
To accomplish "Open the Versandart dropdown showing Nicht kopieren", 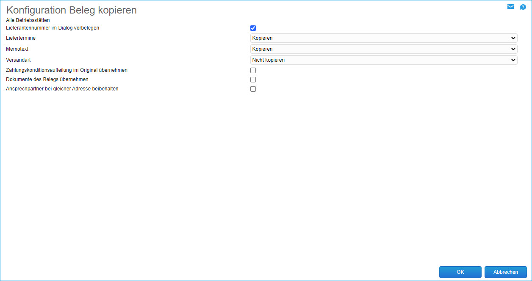I will [384, 60].
